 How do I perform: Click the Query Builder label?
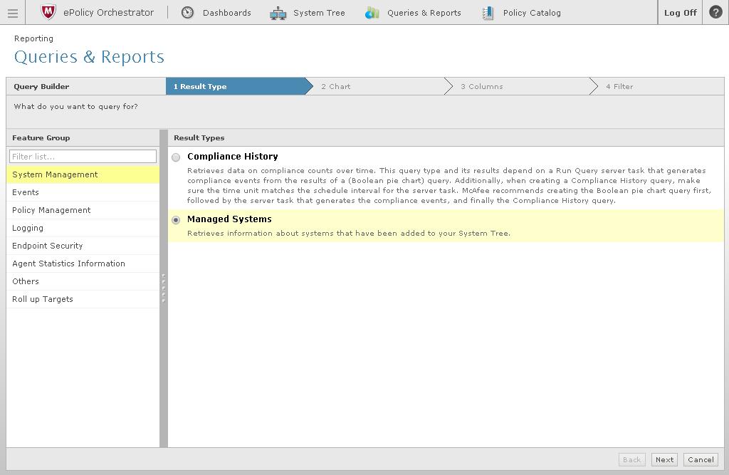coord(41,87)
